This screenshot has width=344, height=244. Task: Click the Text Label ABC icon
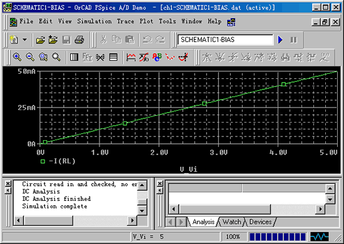(157, 58)
